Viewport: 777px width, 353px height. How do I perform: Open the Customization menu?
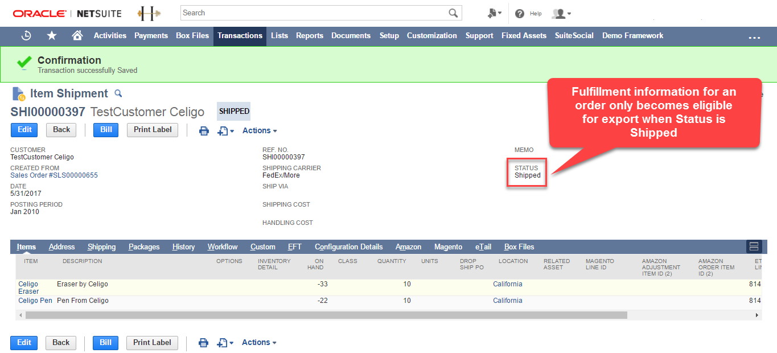coord(431,35)
